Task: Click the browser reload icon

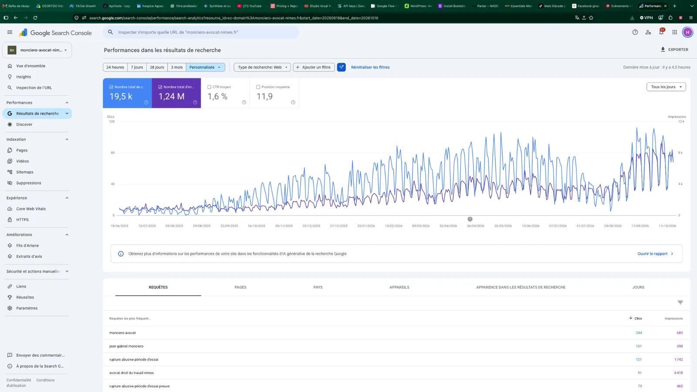Action: pos(35,18)
